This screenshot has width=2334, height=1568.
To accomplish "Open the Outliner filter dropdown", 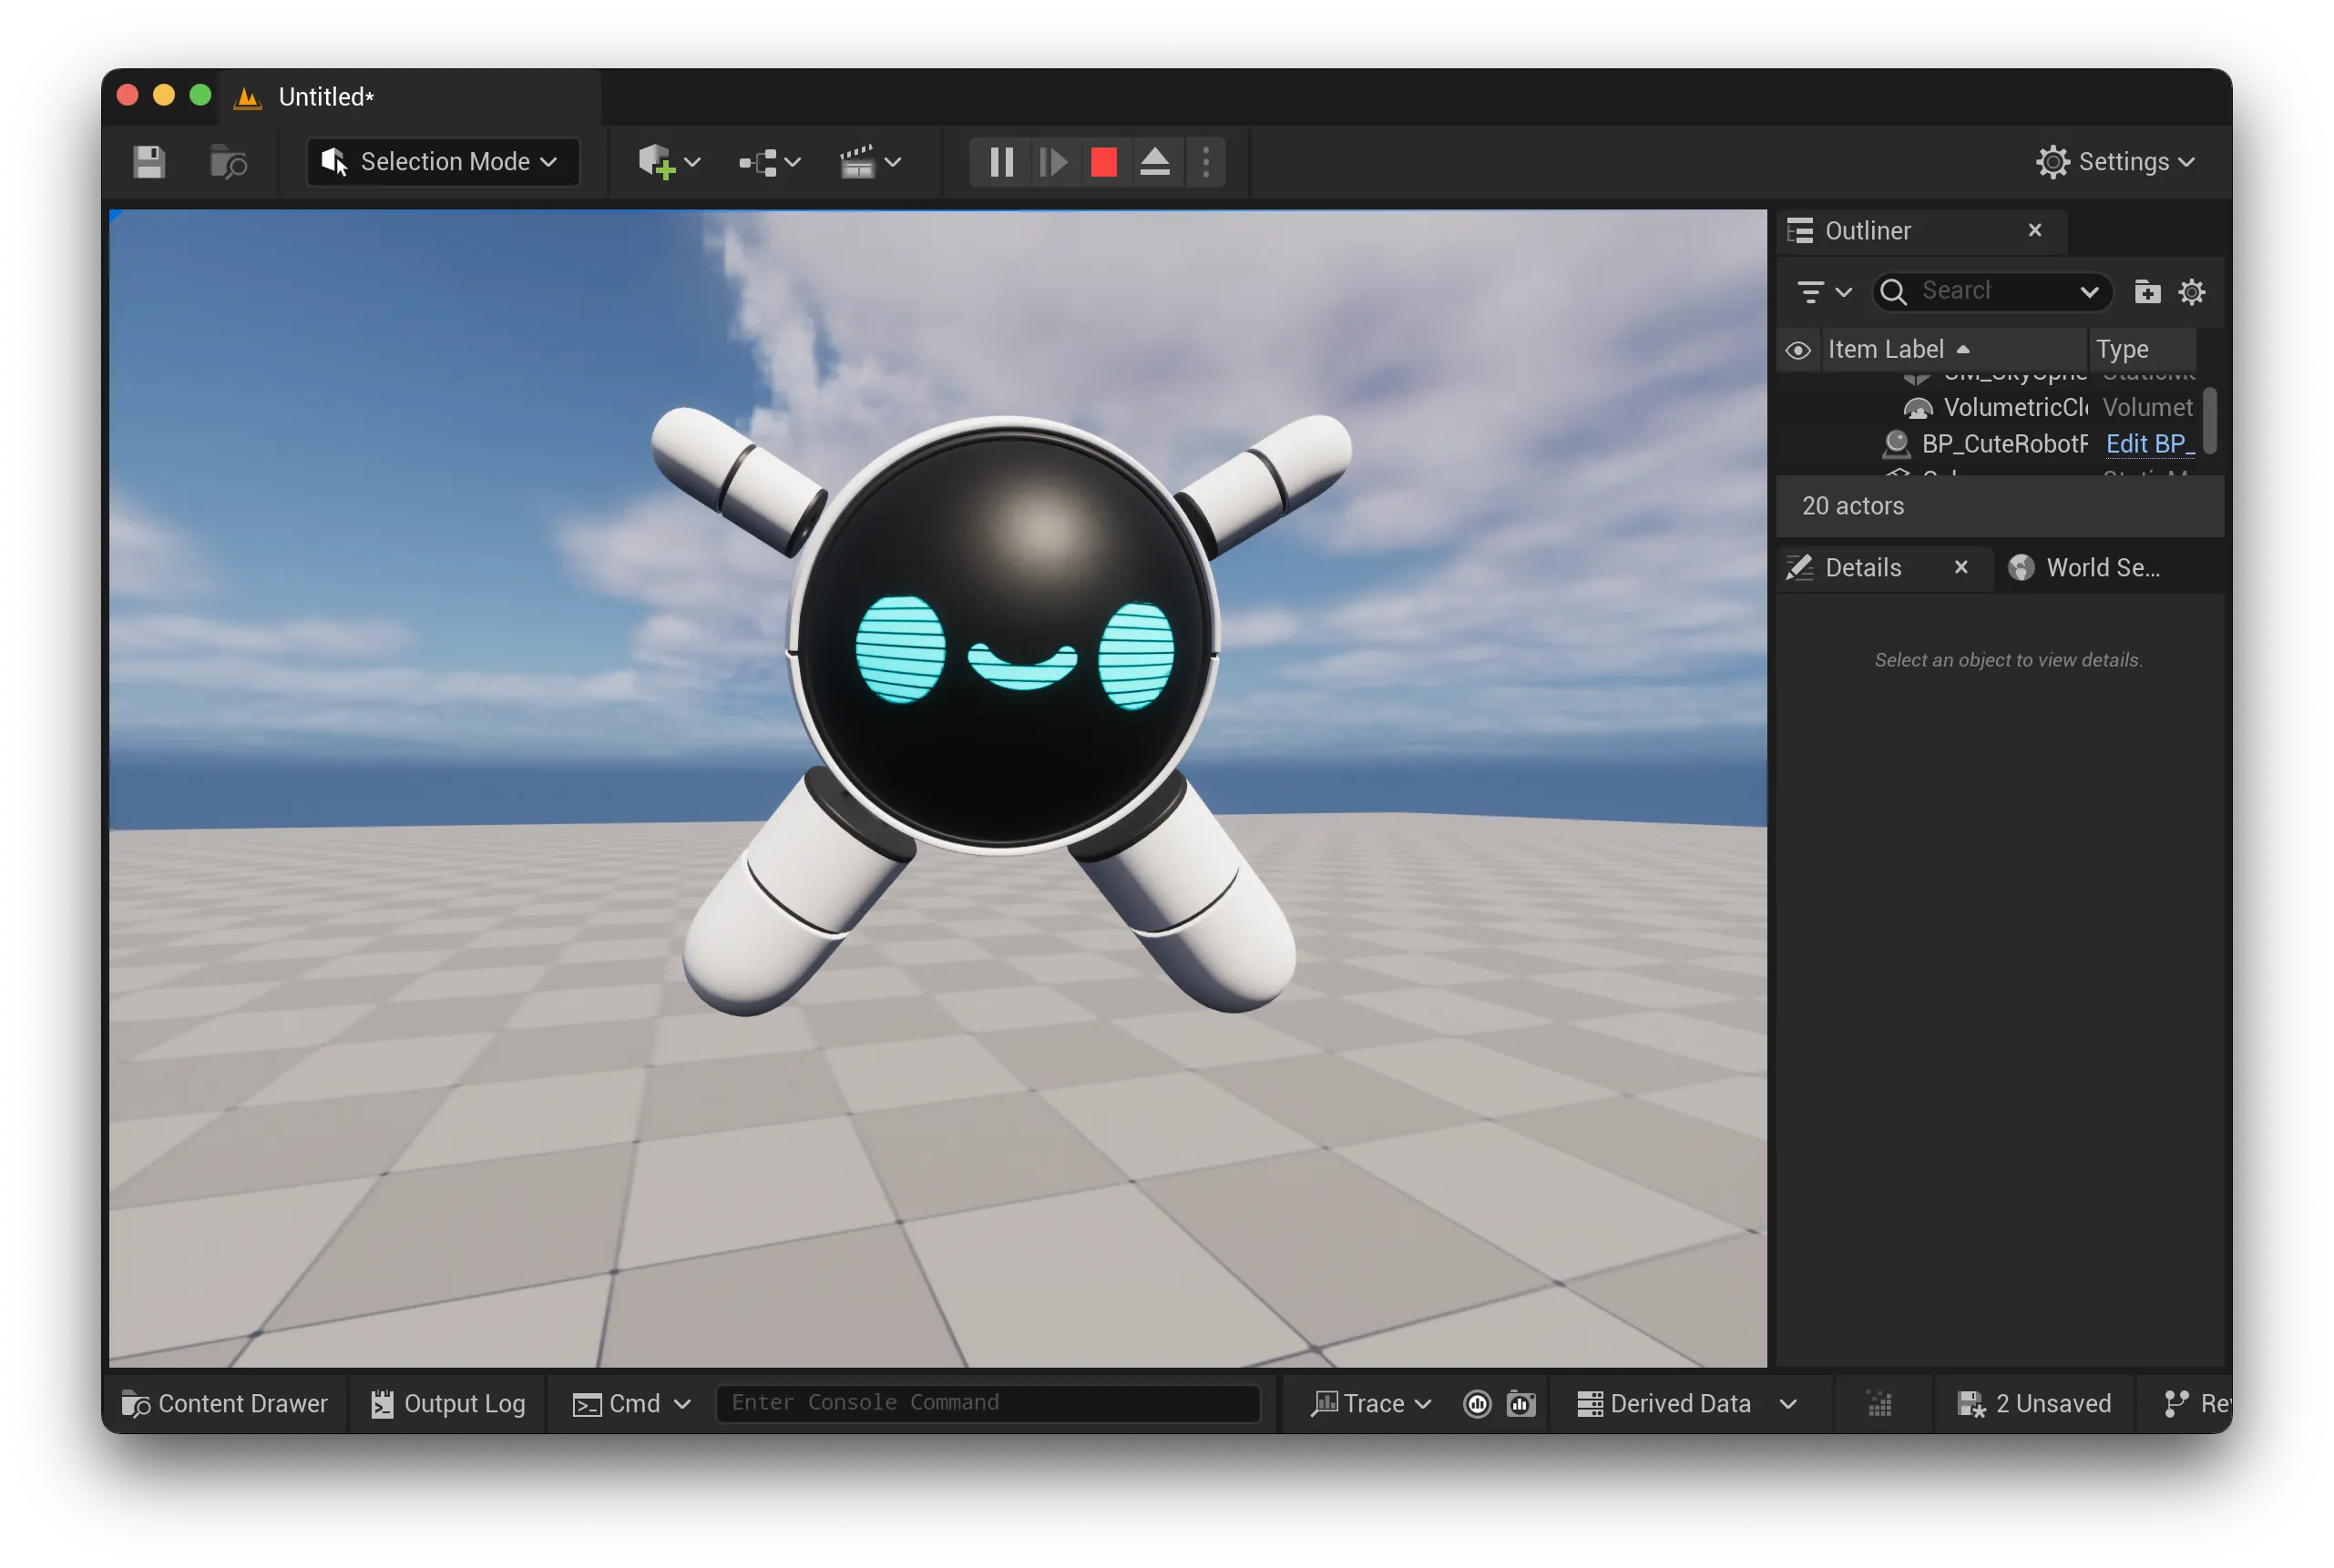I will click(x=1823, y=292).
